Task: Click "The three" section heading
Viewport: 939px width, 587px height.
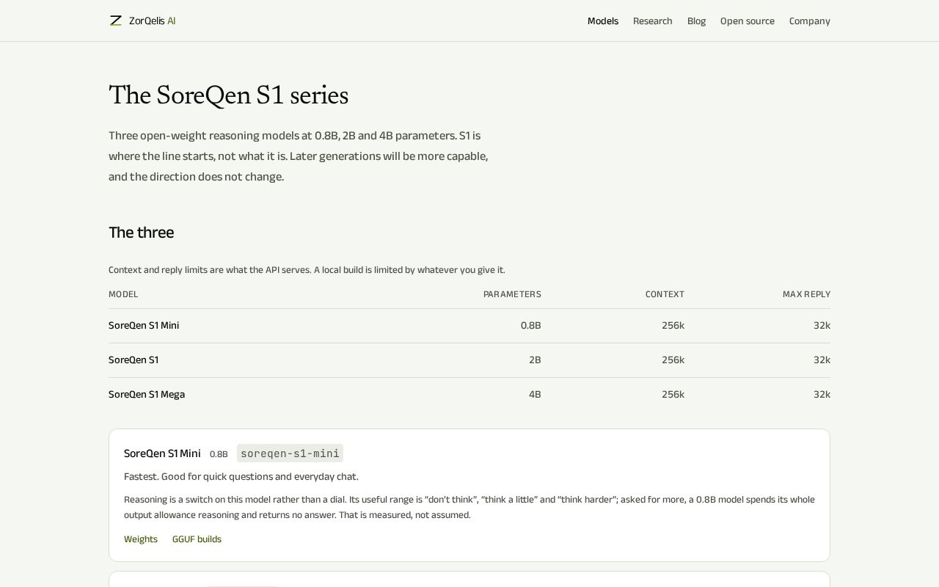Action: pyautogui.click(x=141, y=233)
